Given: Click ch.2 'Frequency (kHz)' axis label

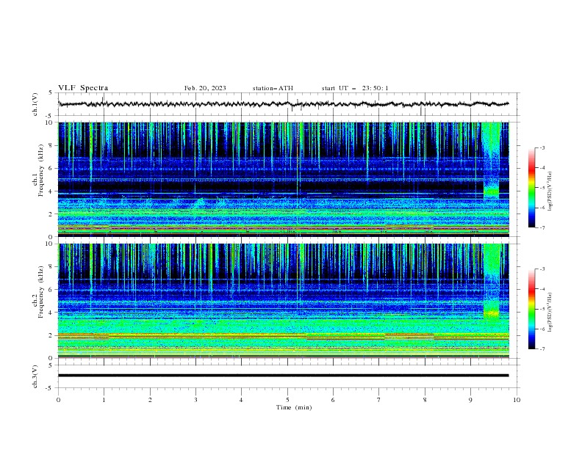Looking at the screenshot, I should (41, 292).
